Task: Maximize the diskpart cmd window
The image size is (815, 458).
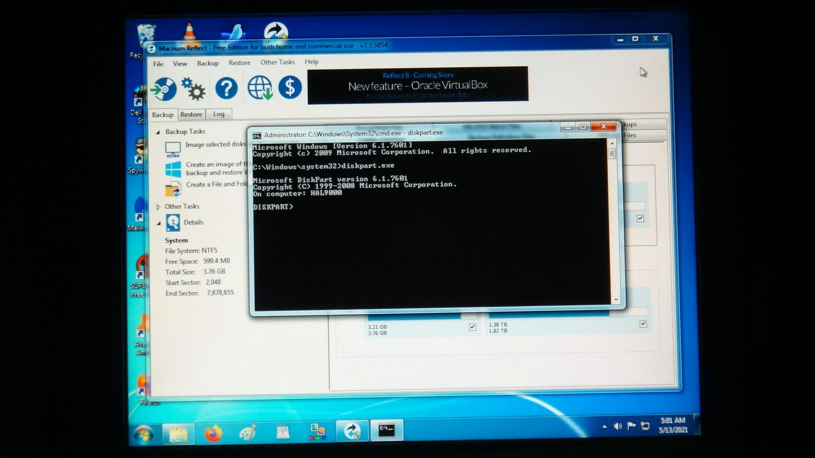Action: 583,127
